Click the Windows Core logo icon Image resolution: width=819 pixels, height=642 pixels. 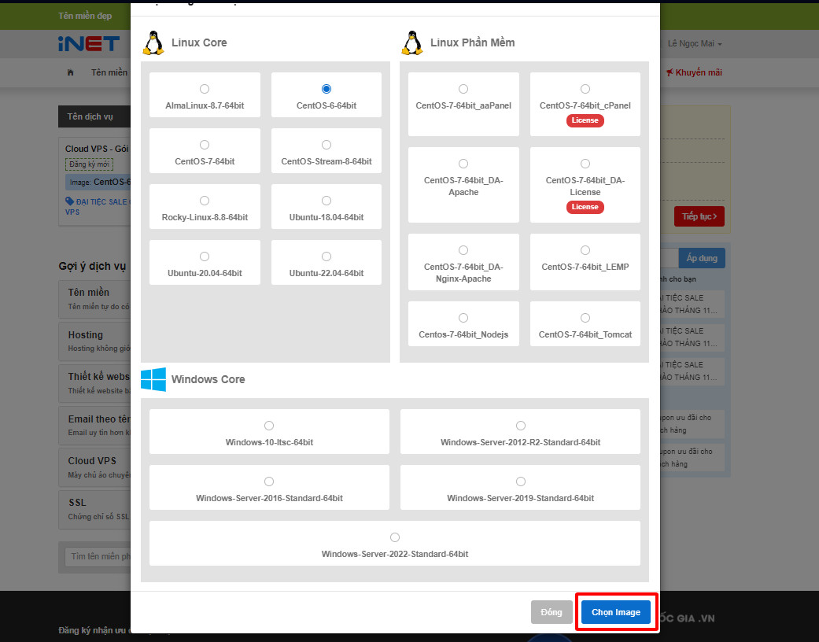click(153, 379)
